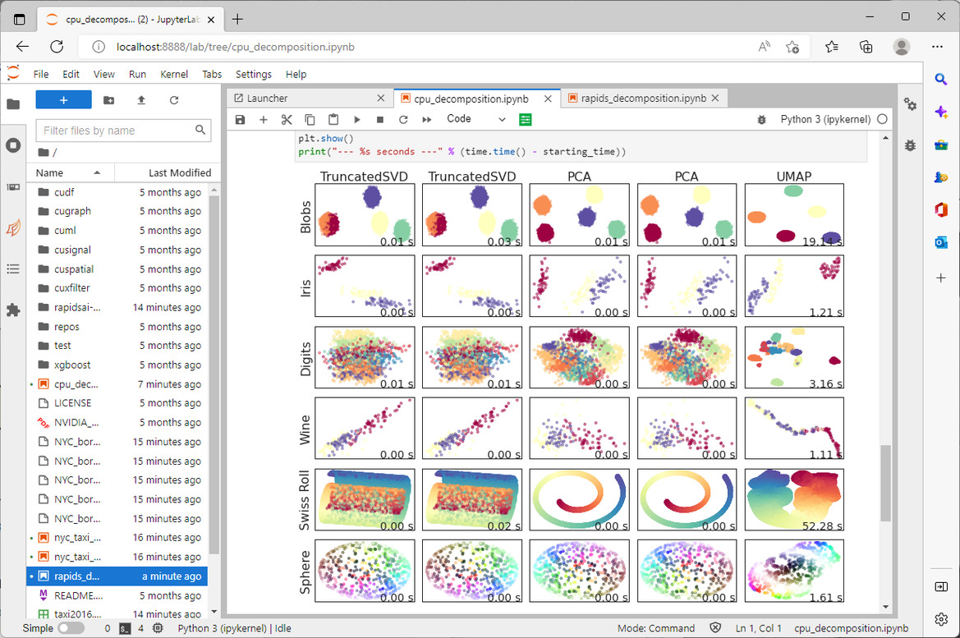The image size is (960, 638).
Task: Open the File menu
Action: [x=41, y=74]
